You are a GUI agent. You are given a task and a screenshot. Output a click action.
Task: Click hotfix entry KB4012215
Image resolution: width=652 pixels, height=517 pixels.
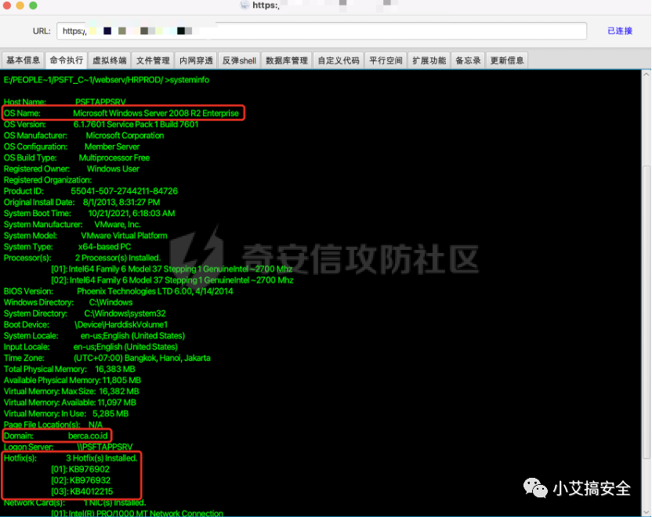pyautogui.click(x=82, y=492)
